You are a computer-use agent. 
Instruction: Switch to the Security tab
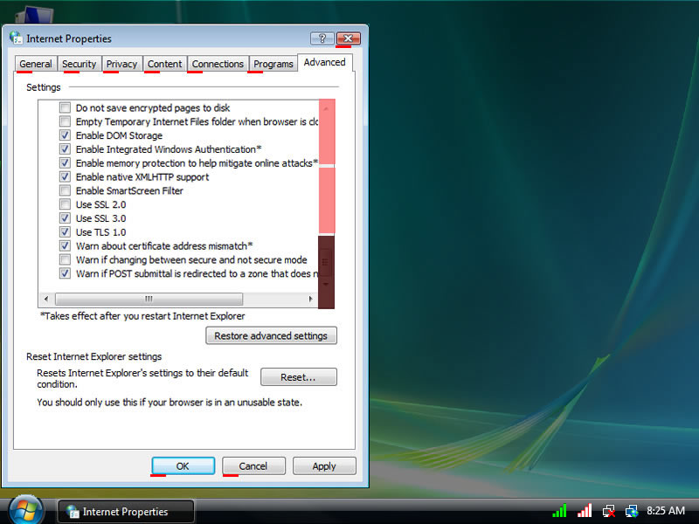[x=79, y=64]
